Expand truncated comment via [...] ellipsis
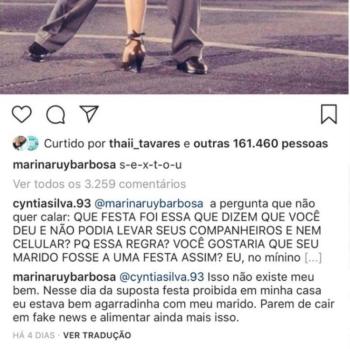This screenshot has height=349, width=350. [x=313, y=258]
